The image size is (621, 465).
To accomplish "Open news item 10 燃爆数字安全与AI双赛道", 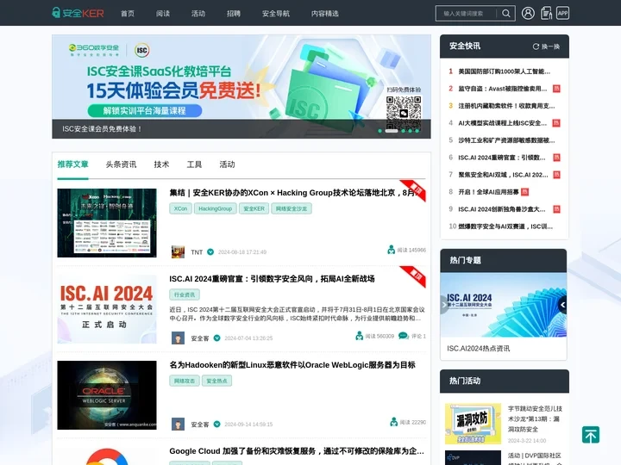I will tap(505, 226).
